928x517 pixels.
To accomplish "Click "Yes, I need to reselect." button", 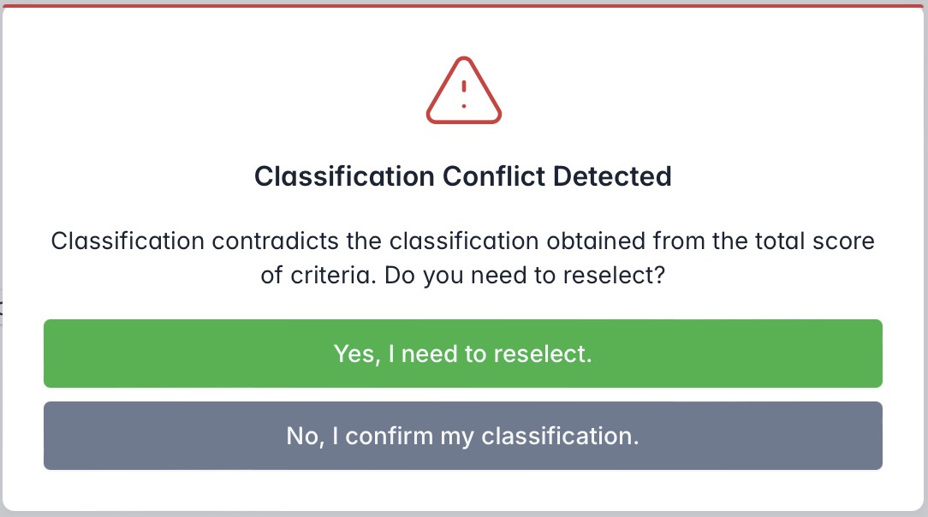I will point(462,354).
